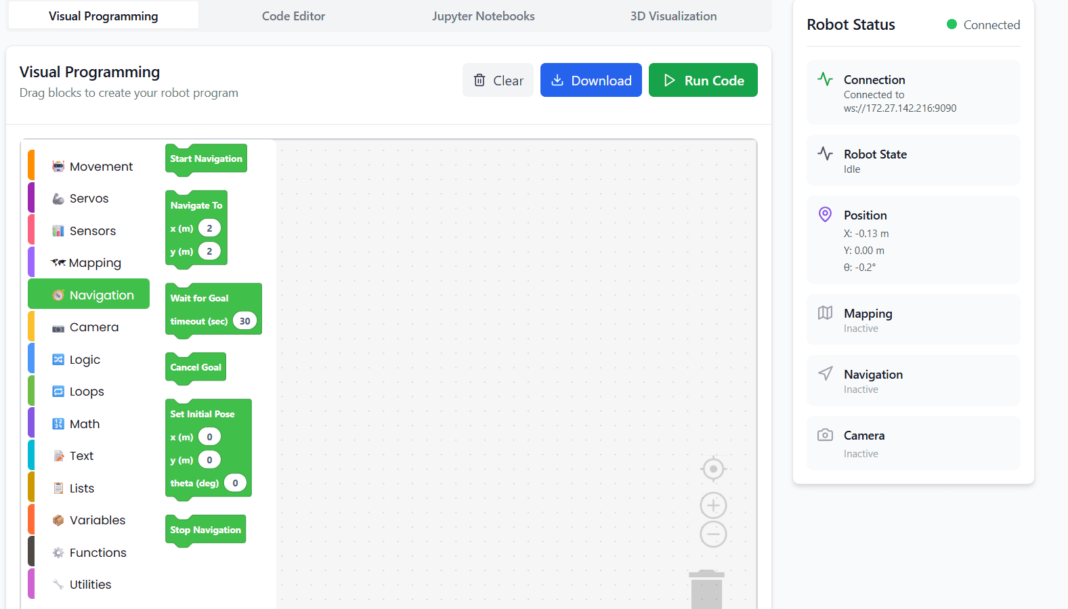The height and width of the screenshot is (609, 1068).
Task: Clear the workspace with Clear button
Action: coord(498,81)
